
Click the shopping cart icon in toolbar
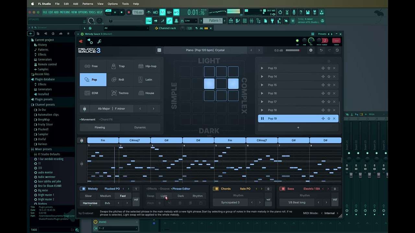[293, 21]
